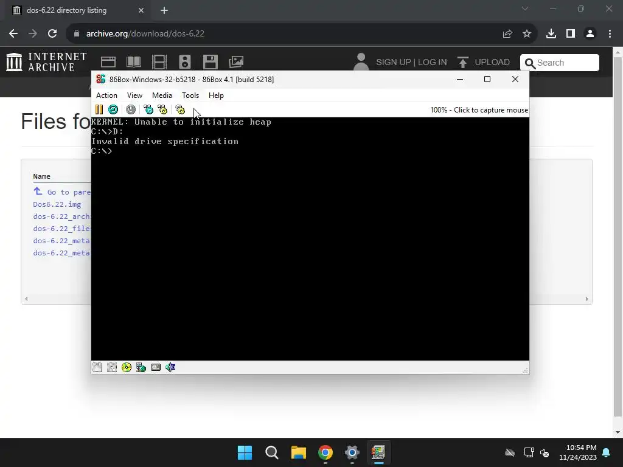The image size is (623, 467).
Task: Click the horizontal scrollbar left arrow
Action: click(x=26, y=299)
